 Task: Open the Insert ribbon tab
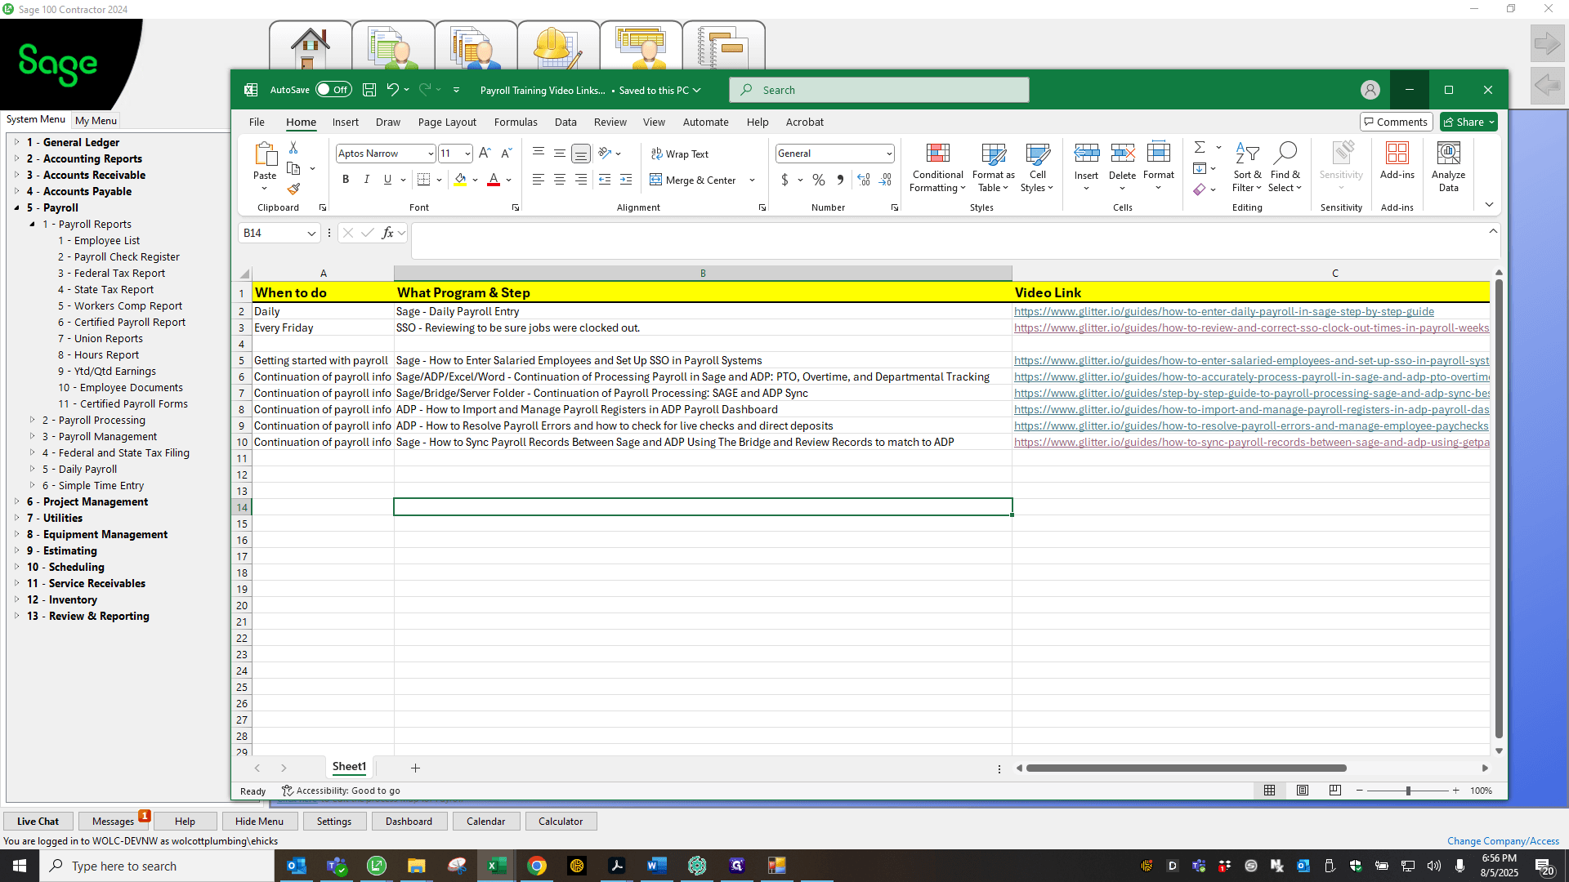point(345,122)
